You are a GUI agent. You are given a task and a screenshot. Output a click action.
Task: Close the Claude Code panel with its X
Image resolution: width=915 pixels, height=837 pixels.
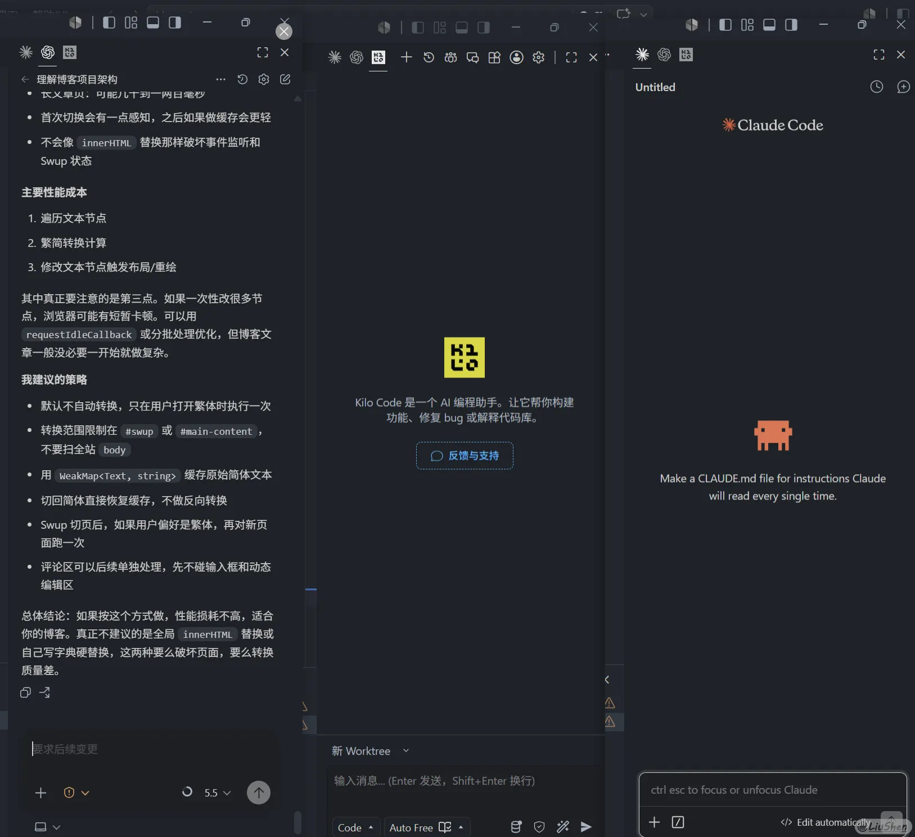click(901, 55)
